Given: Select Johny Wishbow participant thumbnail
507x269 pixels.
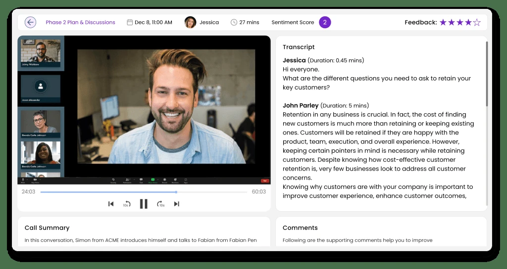Looking at the screenshot, I should pyautogui.click(x=41, y=53).
